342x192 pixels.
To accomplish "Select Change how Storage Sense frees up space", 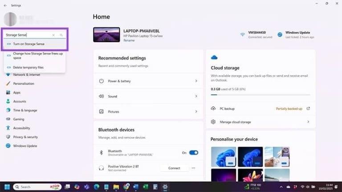I will pyautogui.click(x=35, y=56).
